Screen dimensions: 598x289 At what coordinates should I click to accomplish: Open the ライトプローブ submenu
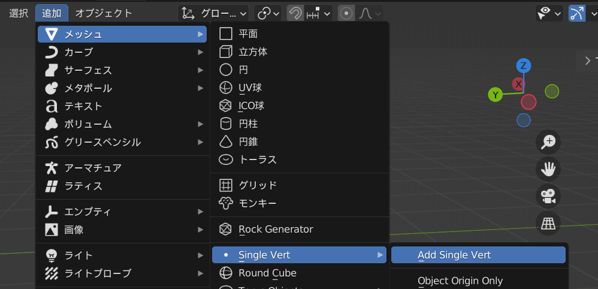pos(122,273)
